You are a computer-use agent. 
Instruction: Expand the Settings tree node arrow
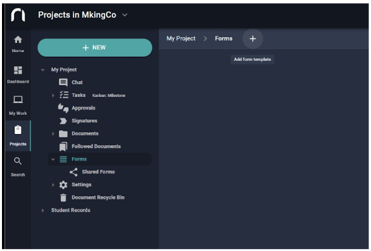coord(53,185)
